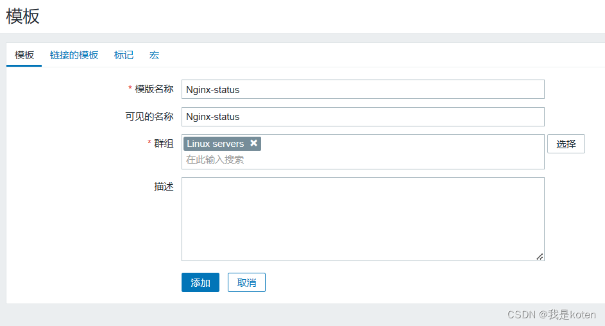Click the 在此输入搜索 group search box

coord(362,159)
